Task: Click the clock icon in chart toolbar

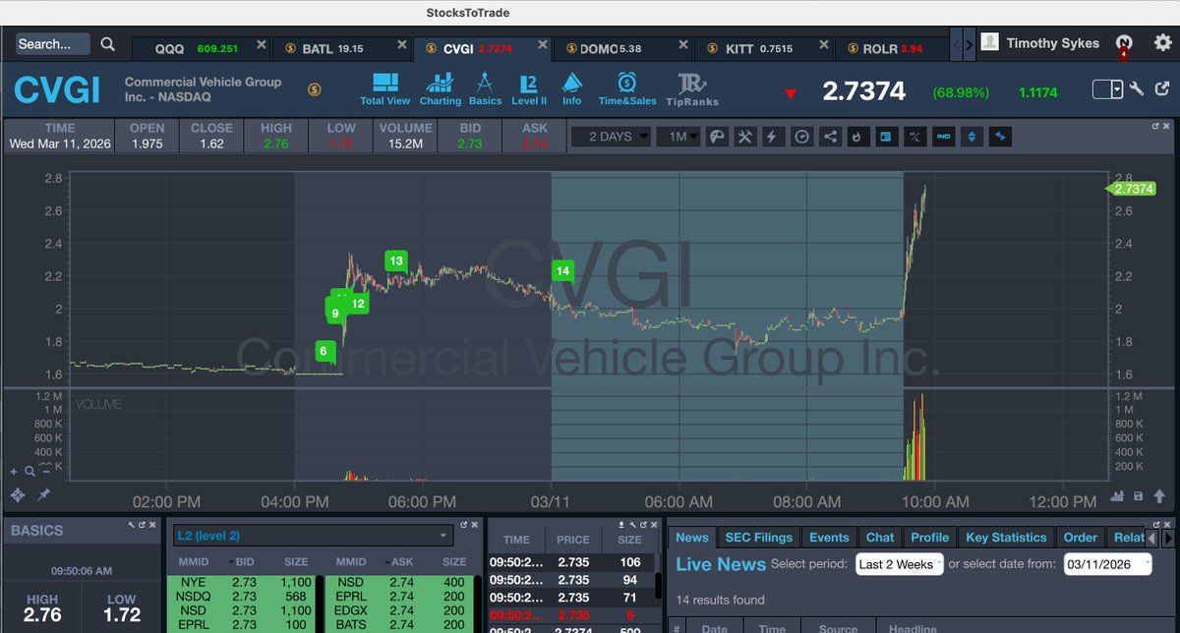Action: 801,137
